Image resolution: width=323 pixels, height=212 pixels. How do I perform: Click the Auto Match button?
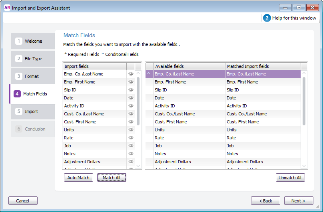click(x=78, y=178)
